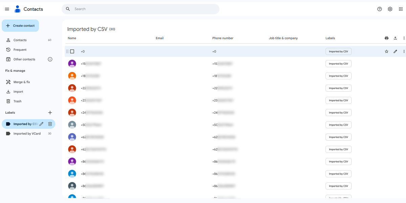Star the +0 contact
The height and width of the screenshot is (203, 406).
pyautogui.click(x=386, y=51)
